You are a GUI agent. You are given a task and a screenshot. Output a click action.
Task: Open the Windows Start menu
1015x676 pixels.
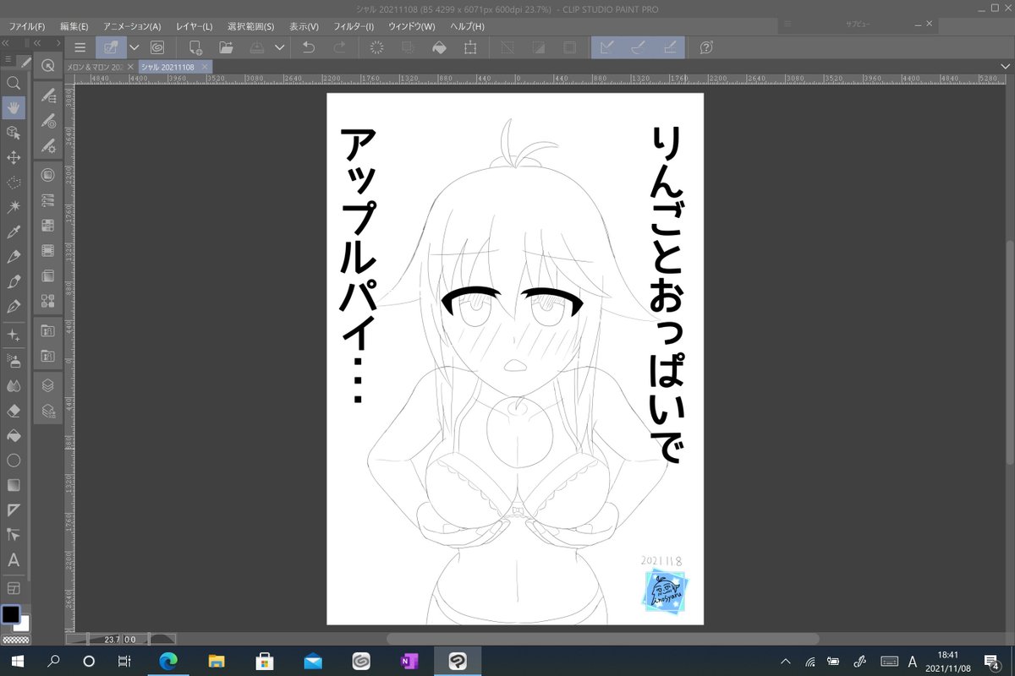coord(17,662)
